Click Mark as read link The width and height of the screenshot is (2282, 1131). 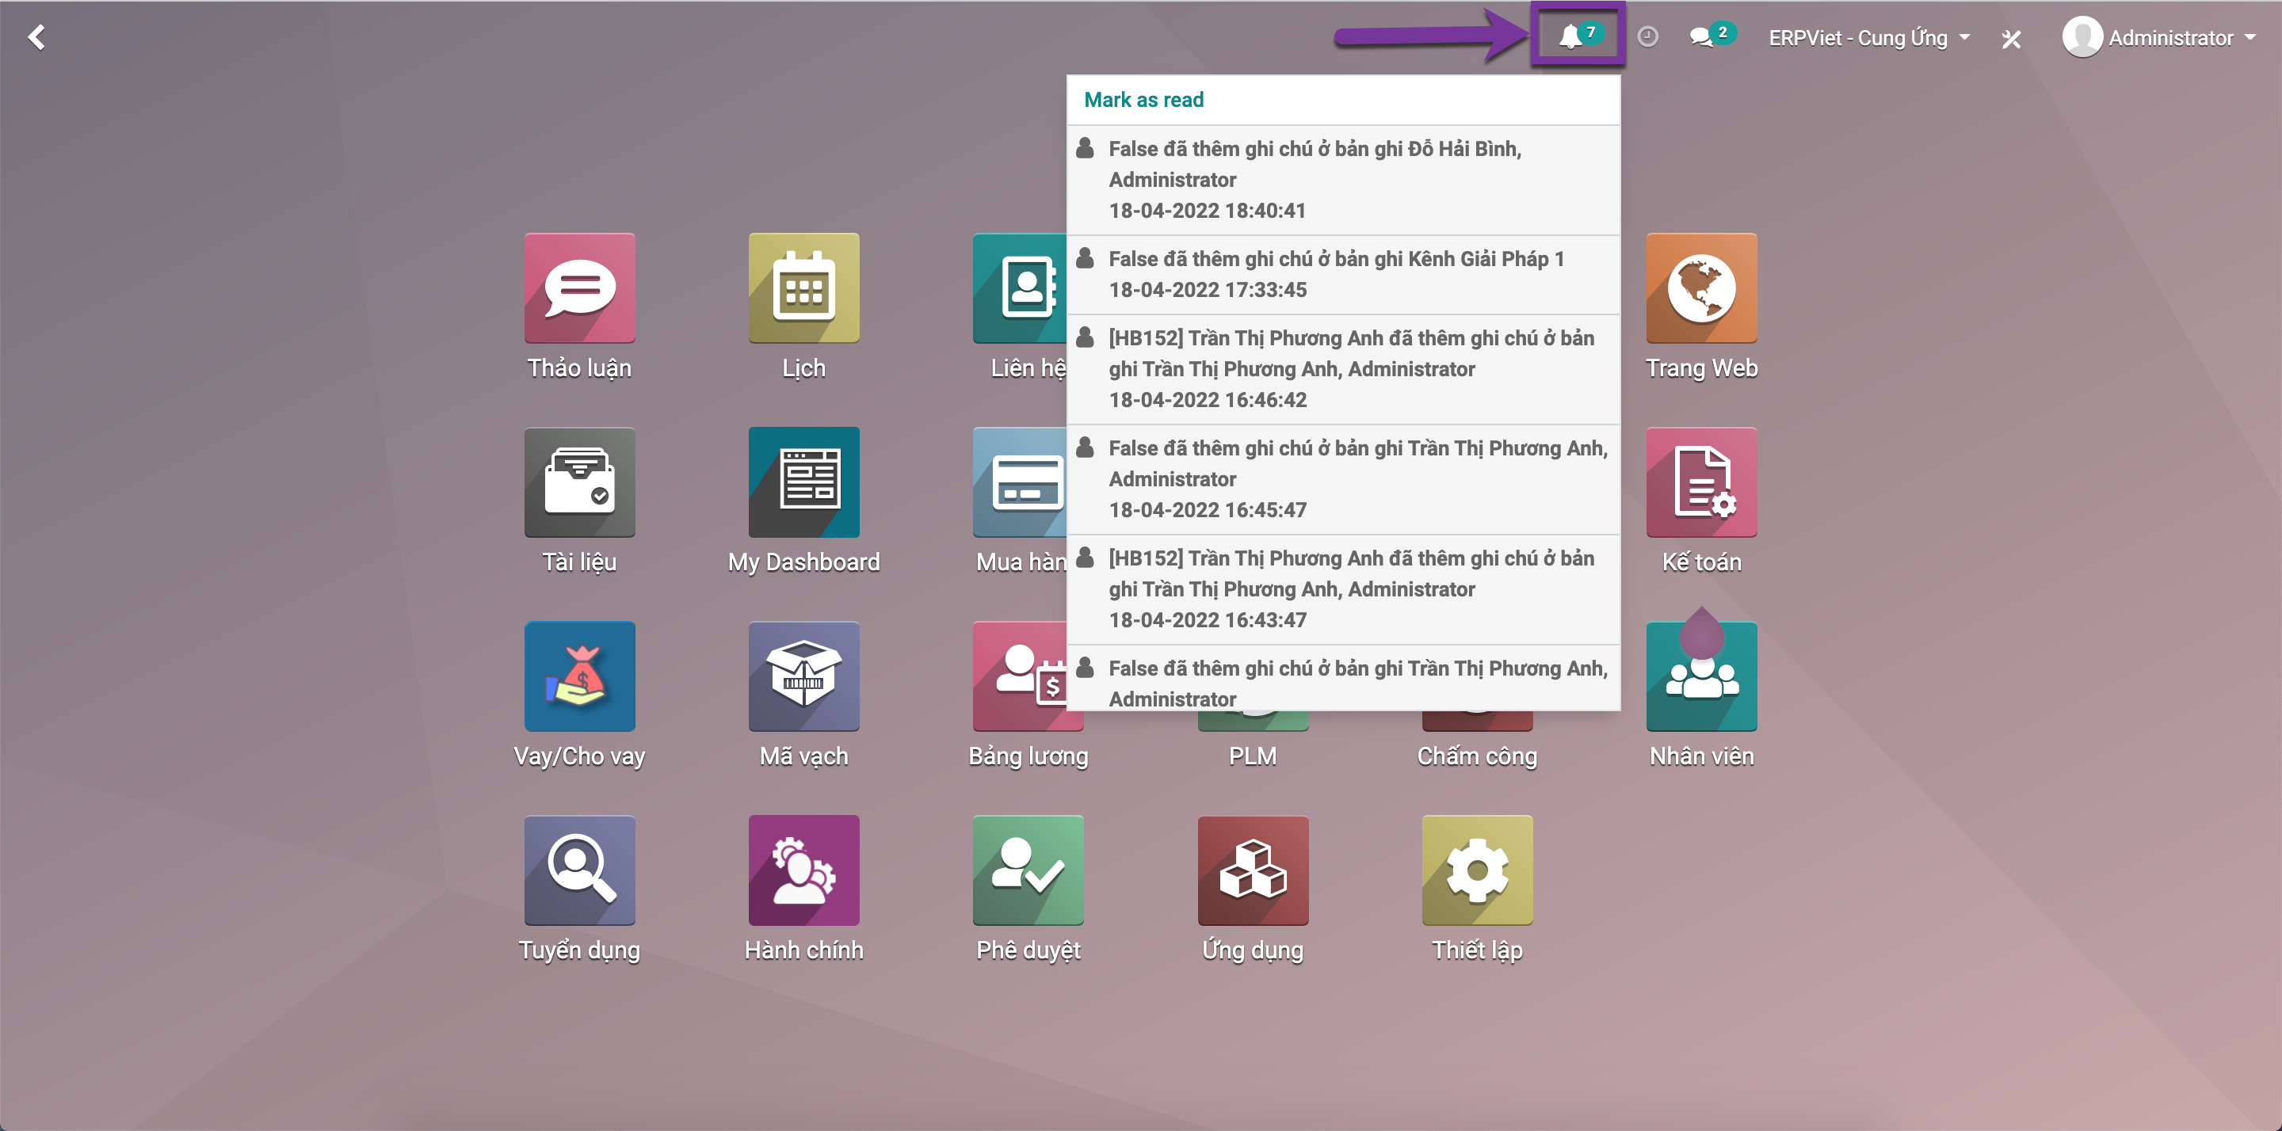tap(1143, 99)
